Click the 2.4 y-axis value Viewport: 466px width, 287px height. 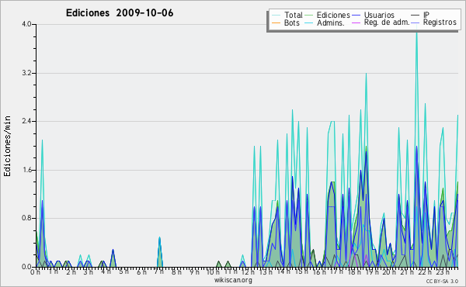click(26, 121)
